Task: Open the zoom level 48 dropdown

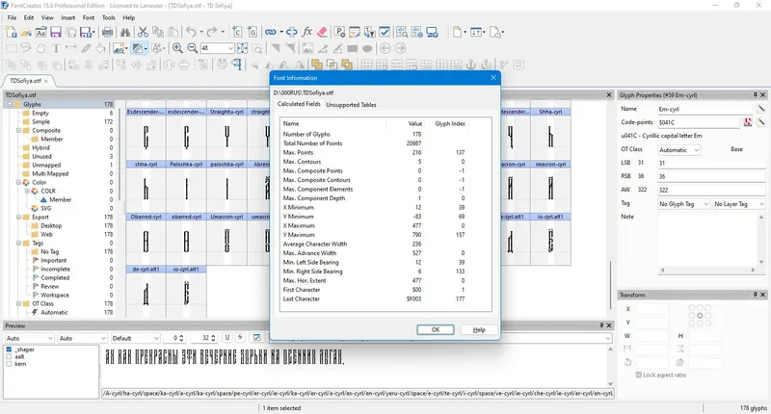Action: (229, 48)
